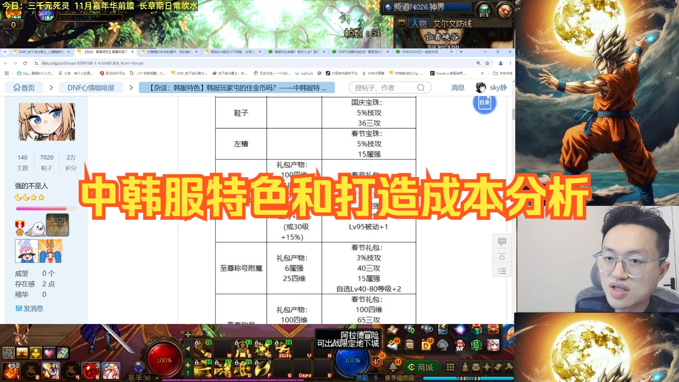Open the 消息 messages link

pyautogui.click(x=458, y=88)
